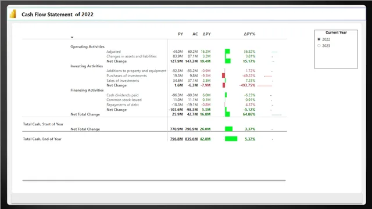372x209 pixels.
Task: Click the Operating Activities row header
Action: point(87,46)
